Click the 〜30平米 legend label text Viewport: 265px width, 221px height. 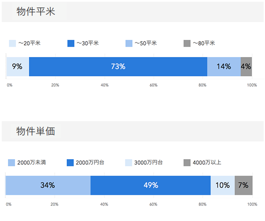click(x=87, y=43)
